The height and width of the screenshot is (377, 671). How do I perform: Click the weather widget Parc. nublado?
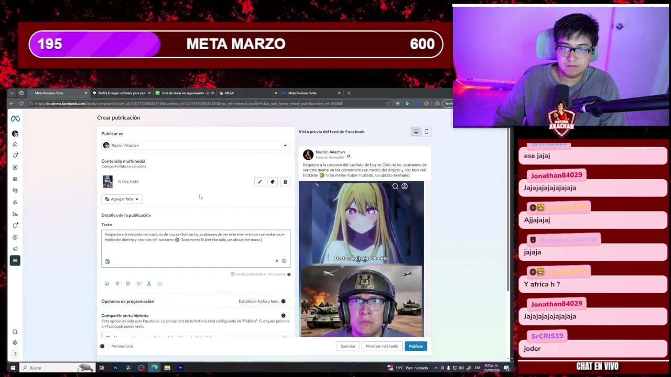click(x=407, y=368)
